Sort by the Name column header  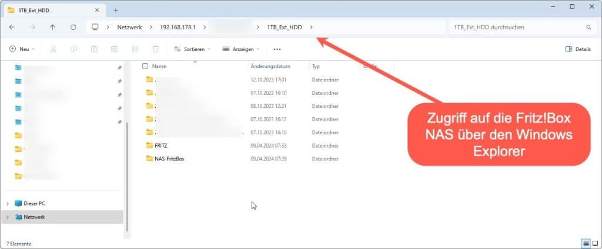point(159,66)
